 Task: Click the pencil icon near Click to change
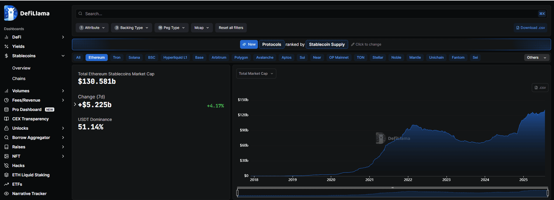353,44
